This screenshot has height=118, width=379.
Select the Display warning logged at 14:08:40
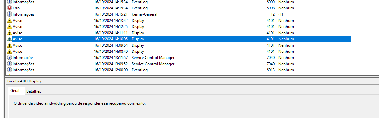pyautogui.click(x=179, y=52)
